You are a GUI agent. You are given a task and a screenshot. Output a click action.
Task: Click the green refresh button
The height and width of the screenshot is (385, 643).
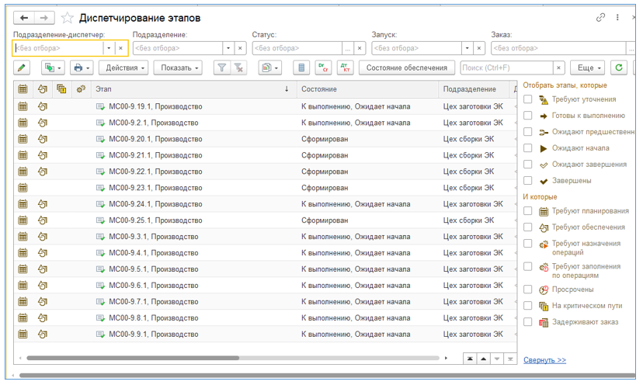click(619, 68)
